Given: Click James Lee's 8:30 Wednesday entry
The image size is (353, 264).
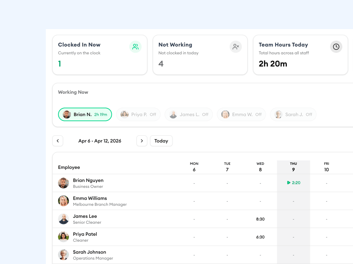Looking at the screenshot, I should 260,219.
